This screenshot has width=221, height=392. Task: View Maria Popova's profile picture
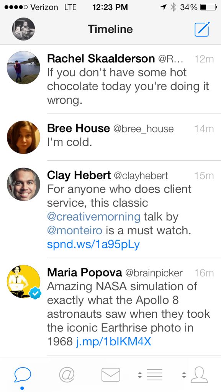(x=23, y=281)
